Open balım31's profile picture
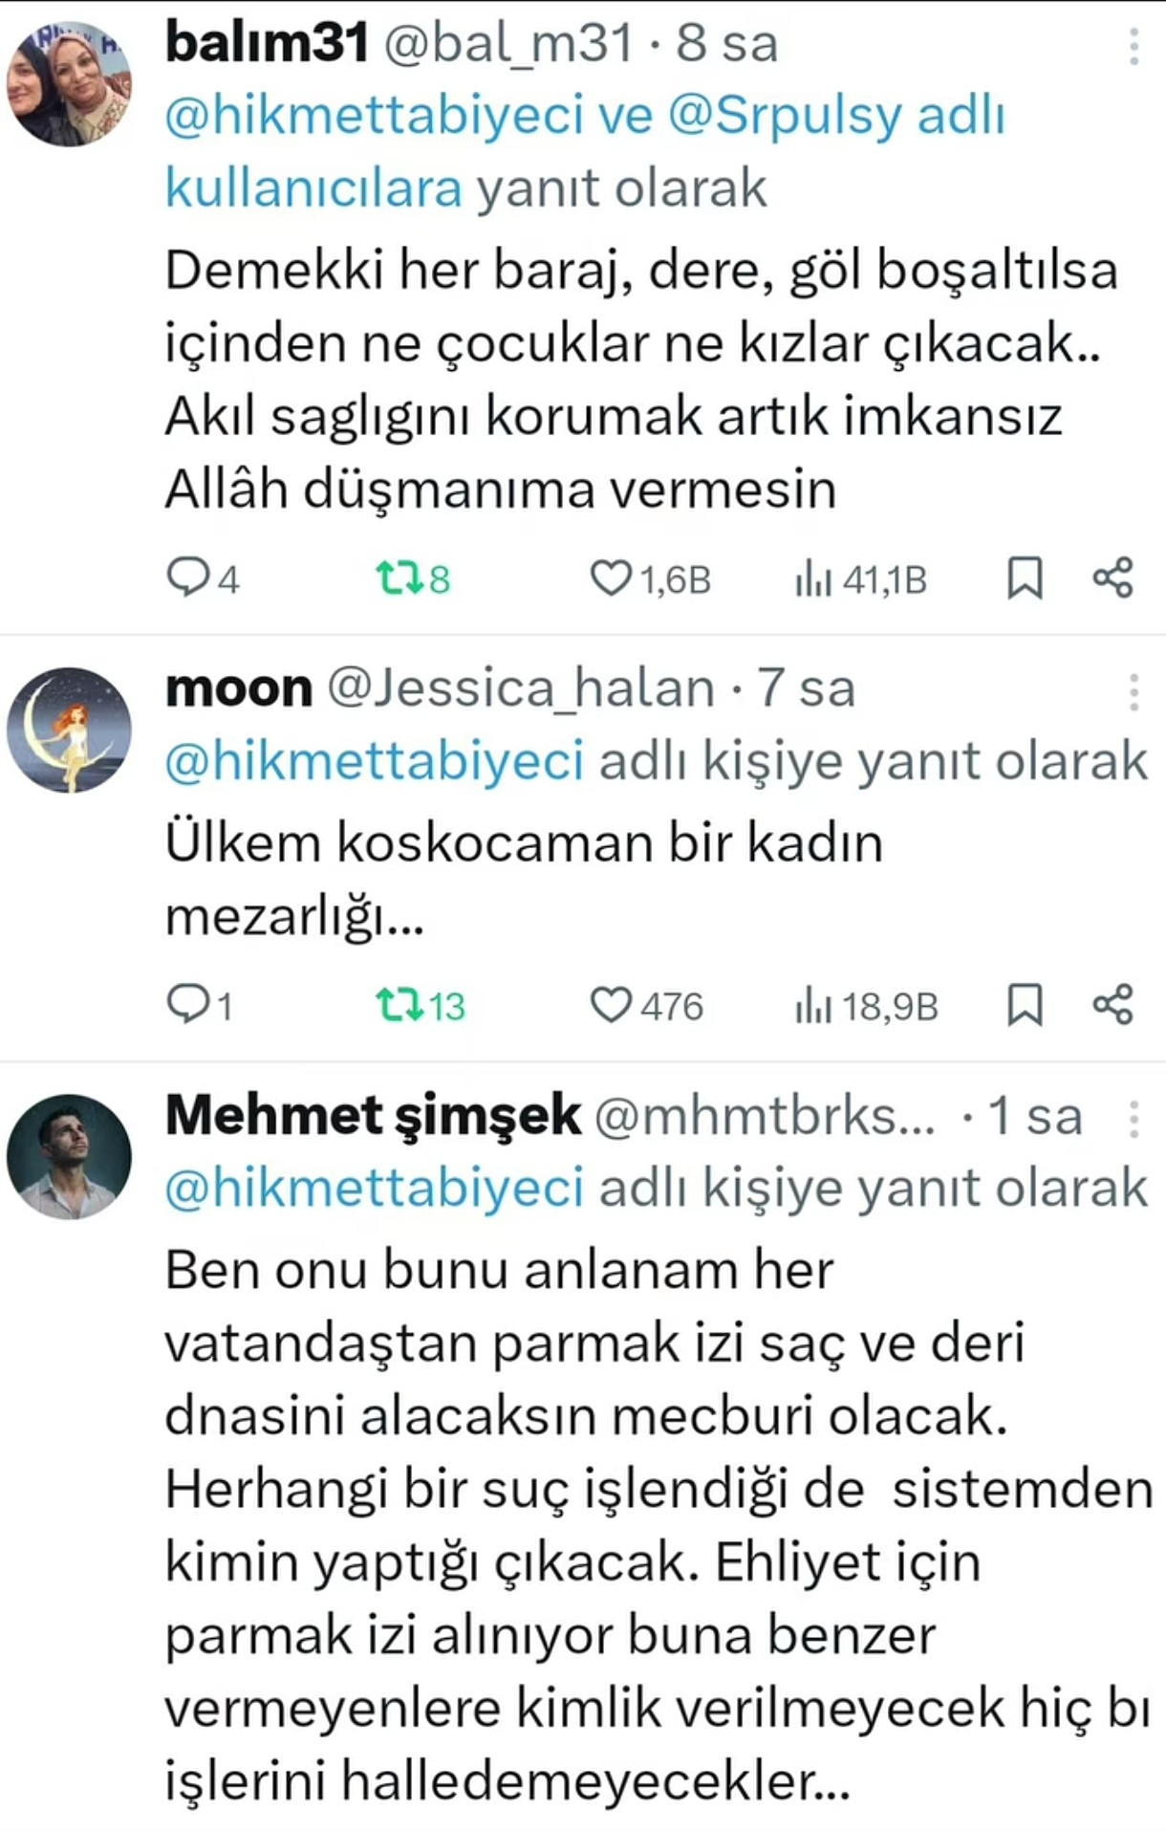The image size is (1166, 1833). [x=69, y=84]
